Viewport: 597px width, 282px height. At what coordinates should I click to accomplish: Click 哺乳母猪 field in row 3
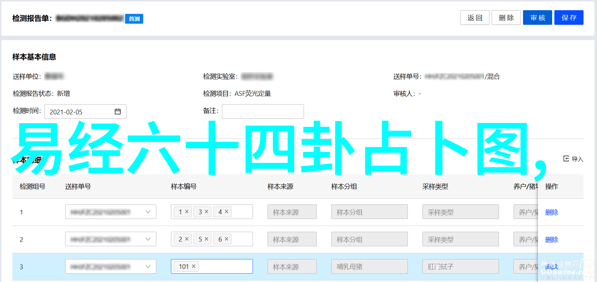(x=369, y=266)
